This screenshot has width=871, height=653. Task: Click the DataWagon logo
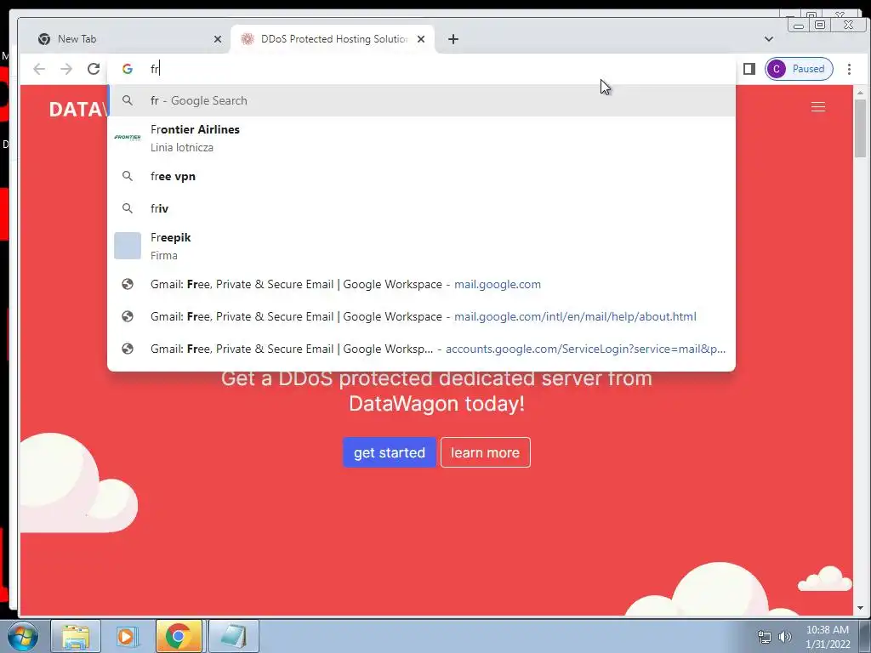coord(77,110)
